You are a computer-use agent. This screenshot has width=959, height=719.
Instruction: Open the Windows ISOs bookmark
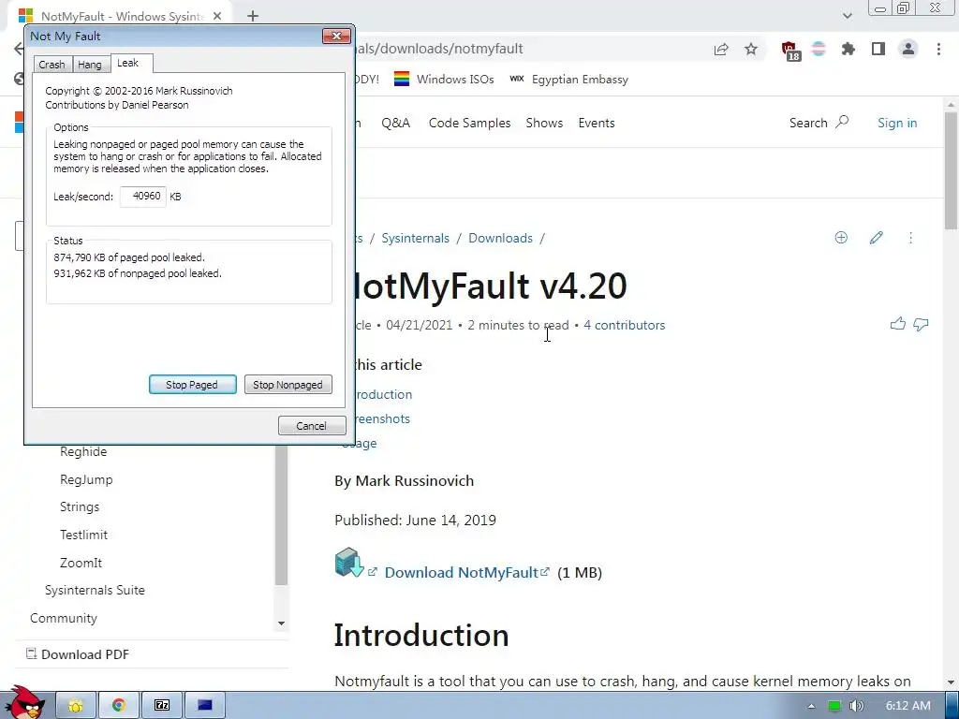(444, 80)
